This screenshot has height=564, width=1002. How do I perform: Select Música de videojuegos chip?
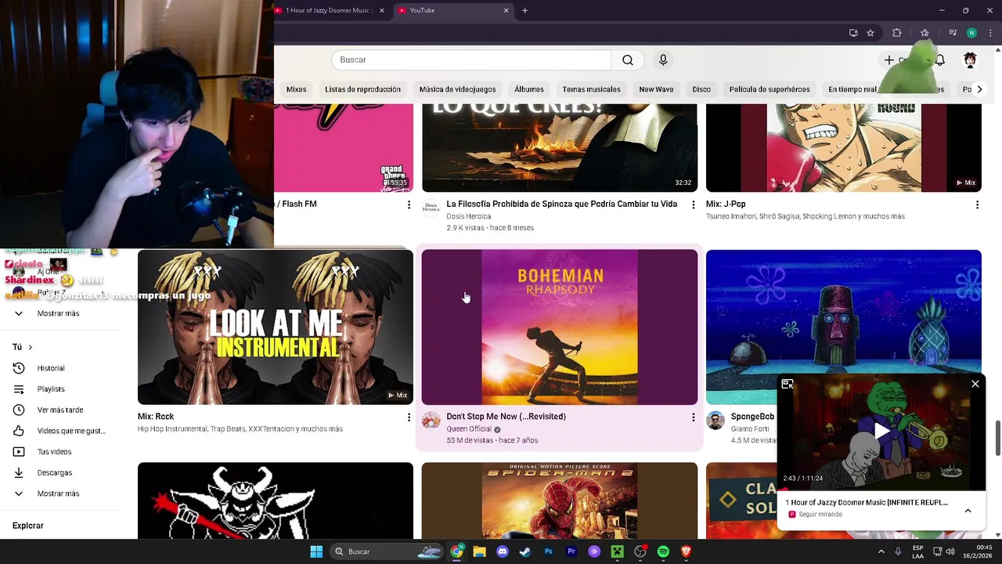click(x=457, y=89)
